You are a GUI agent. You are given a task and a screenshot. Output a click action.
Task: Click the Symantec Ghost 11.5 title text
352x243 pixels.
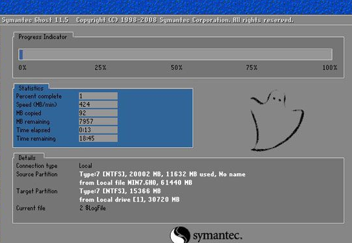pos(35,20)
